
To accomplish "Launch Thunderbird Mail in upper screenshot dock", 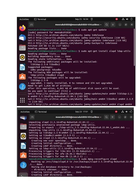I will point(22,38).
